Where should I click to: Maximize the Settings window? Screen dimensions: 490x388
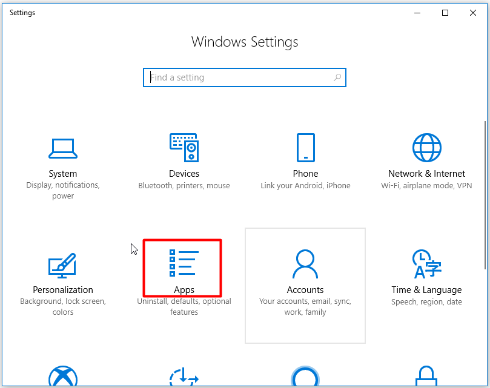(x=445, y=13)
